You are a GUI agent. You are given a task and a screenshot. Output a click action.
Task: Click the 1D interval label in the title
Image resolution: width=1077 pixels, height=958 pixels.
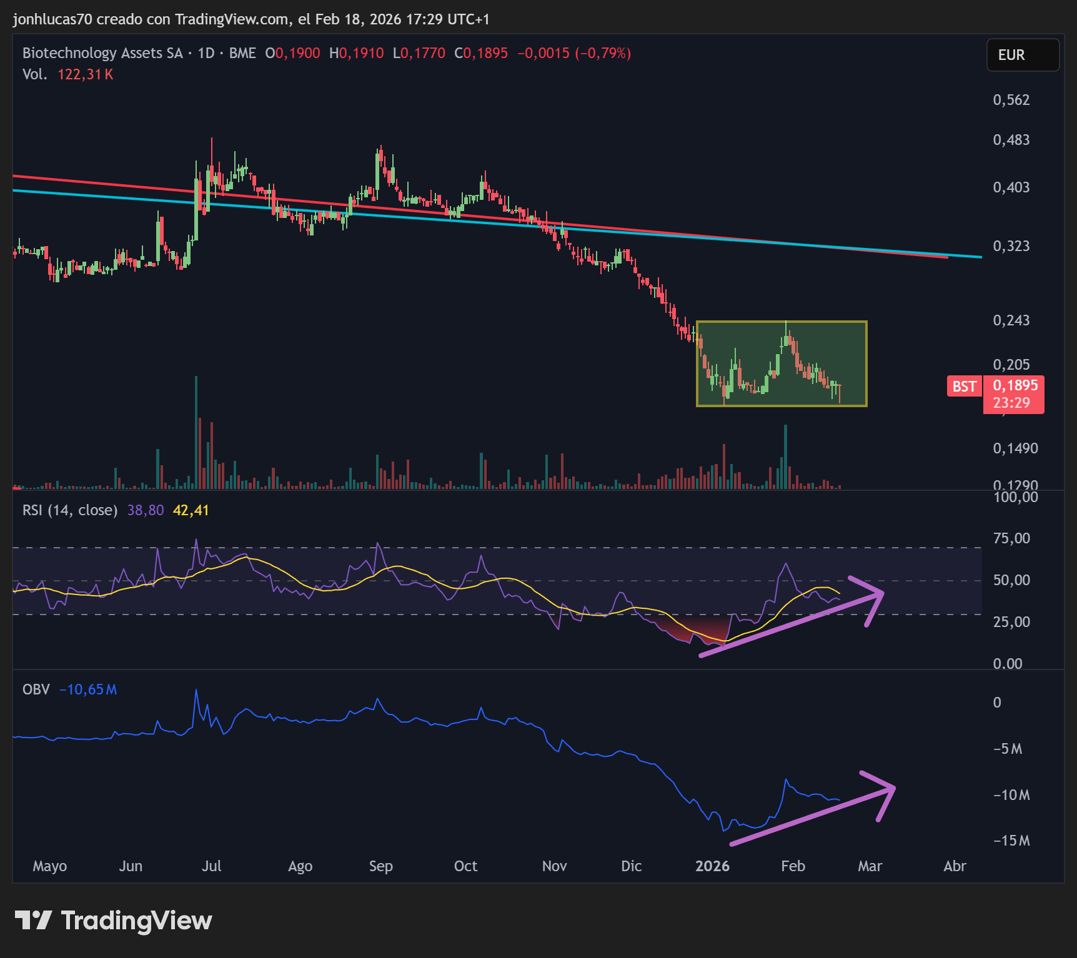(206, 53)
